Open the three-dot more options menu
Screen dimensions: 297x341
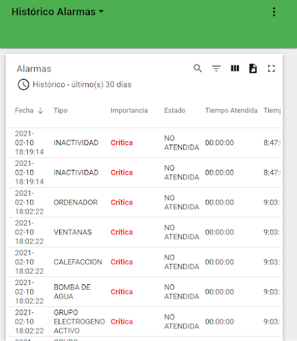(274, 12)
